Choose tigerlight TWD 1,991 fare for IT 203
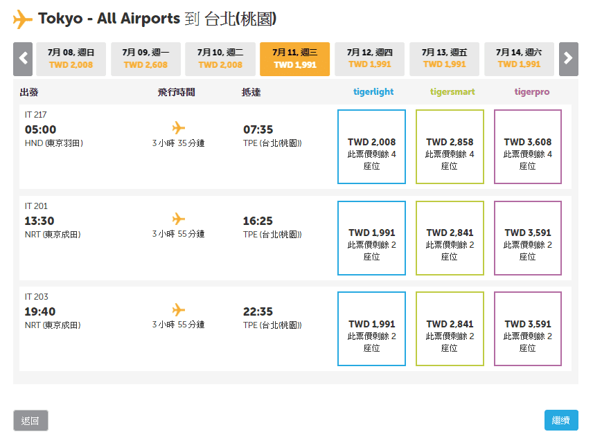The image size is (602, 434). coord(371,329)
